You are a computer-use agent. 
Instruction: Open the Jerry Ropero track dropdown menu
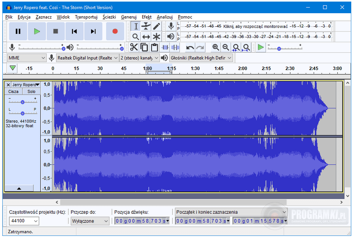coord(26,85)
